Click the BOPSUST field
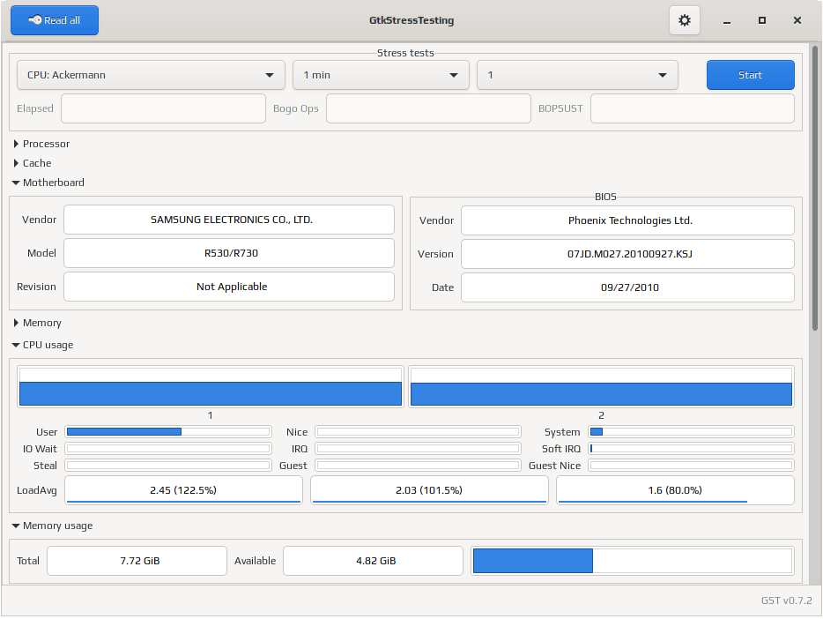Viewport: 823px width, 619px height. (693, 108)
